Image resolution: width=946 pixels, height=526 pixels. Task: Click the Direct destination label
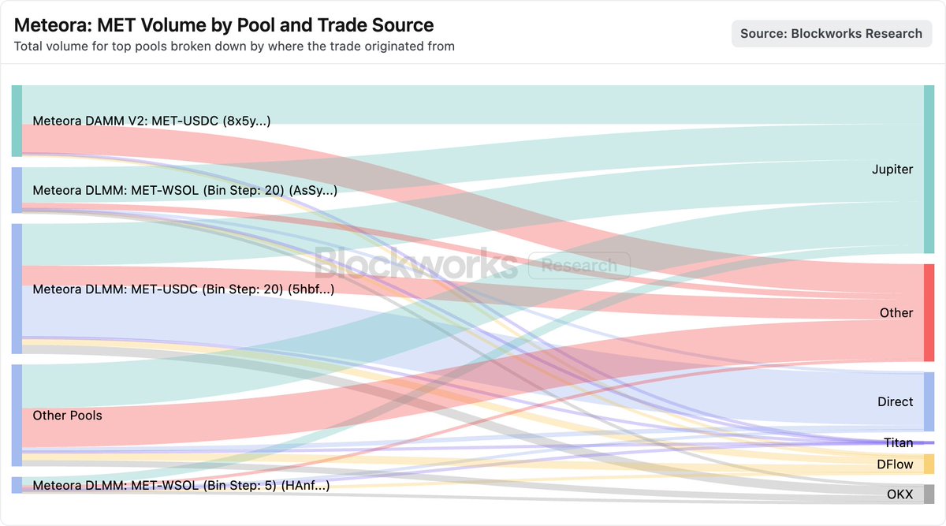[x=895, y=401]
